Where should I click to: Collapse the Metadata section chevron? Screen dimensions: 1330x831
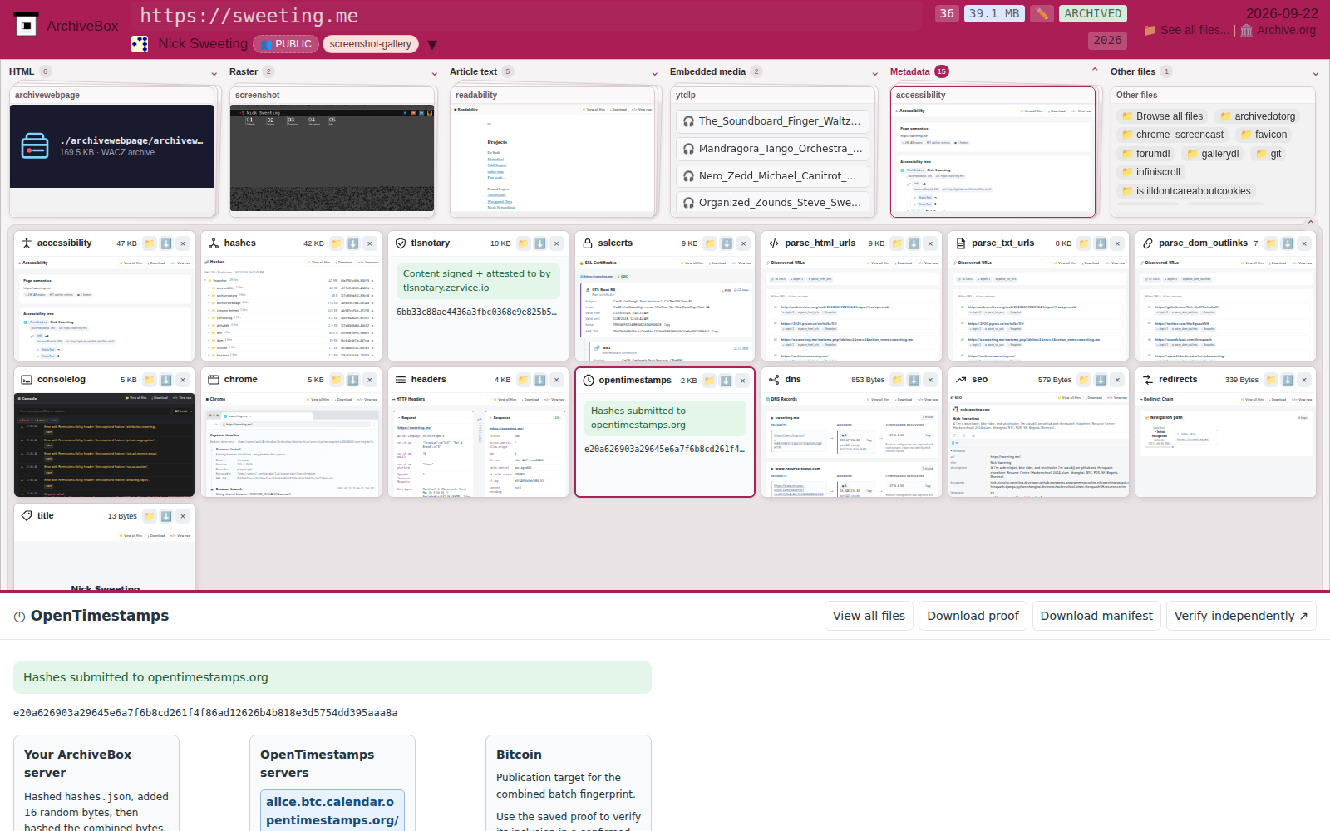[x=1095, y=71]
